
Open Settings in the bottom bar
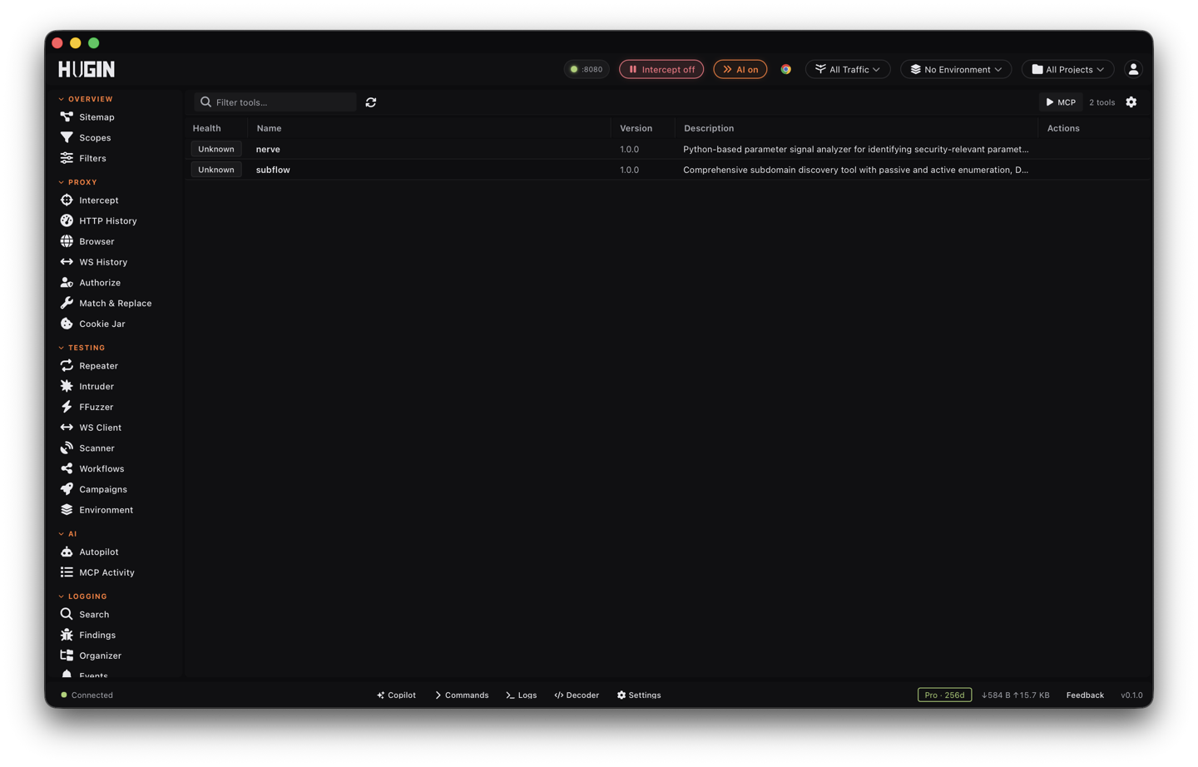pyautogui.click(x=639, y=695)
